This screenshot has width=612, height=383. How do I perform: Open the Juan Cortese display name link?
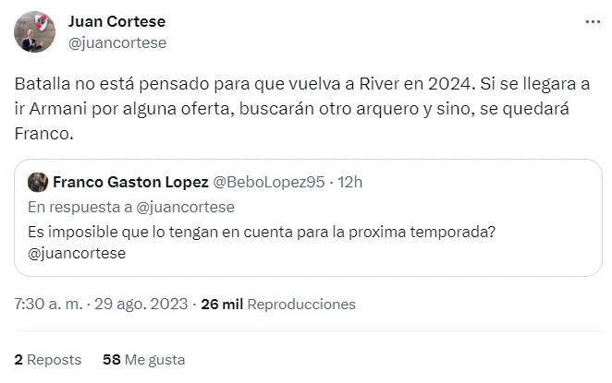pos(116,21)
